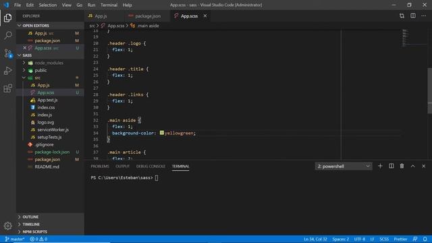Open the Explorer view in activity bar
432x243 pixels.
[x=7, y=18]
